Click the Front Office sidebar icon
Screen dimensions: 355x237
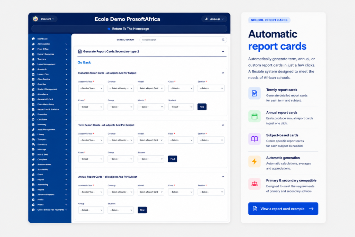(33, 49)
